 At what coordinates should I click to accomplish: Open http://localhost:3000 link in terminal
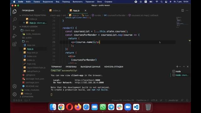pos(87,80)
